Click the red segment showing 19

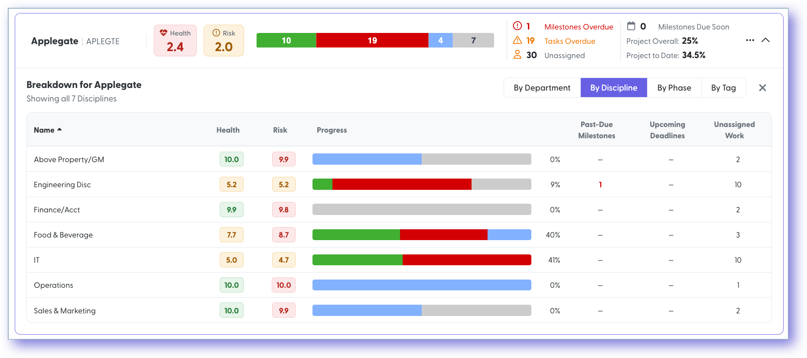point(372,40)
